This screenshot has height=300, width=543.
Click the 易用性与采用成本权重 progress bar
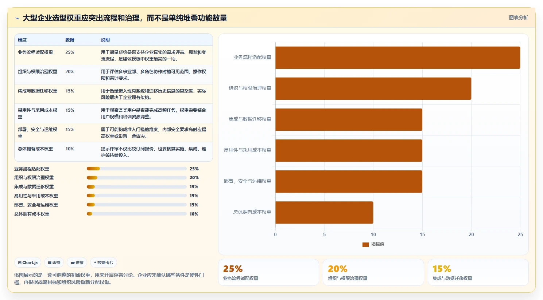click(x=136, y=196)
